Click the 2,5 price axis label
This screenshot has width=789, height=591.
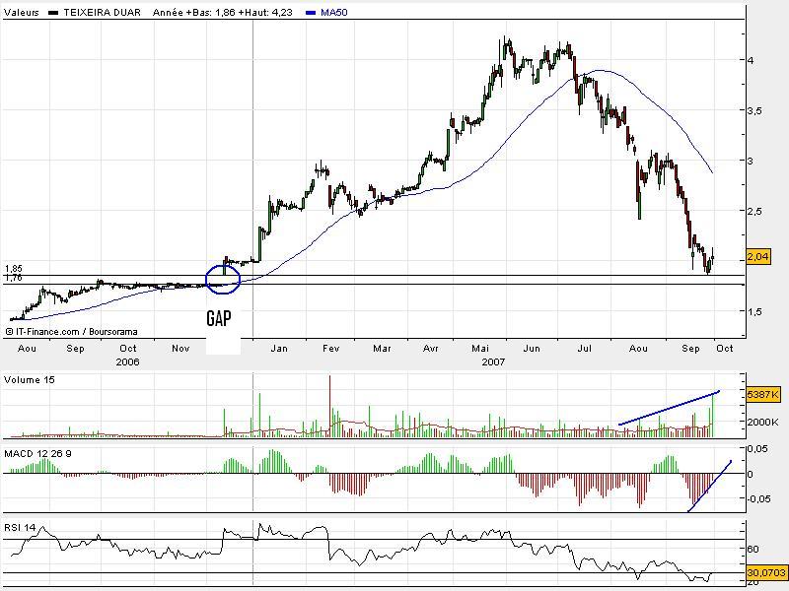click(x=754, y=211)
